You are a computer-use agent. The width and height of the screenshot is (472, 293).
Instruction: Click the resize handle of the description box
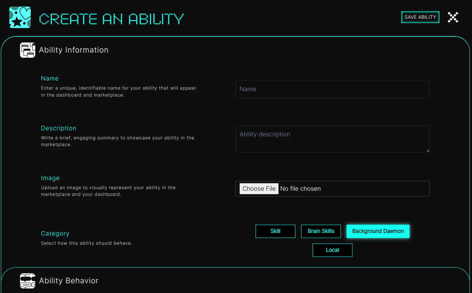428,151
